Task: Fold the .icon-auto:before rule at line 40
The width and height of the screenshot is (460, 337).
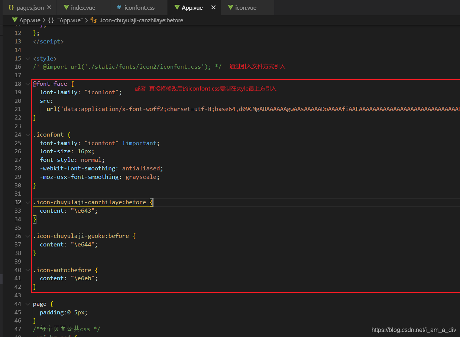Action: point(28,270)
